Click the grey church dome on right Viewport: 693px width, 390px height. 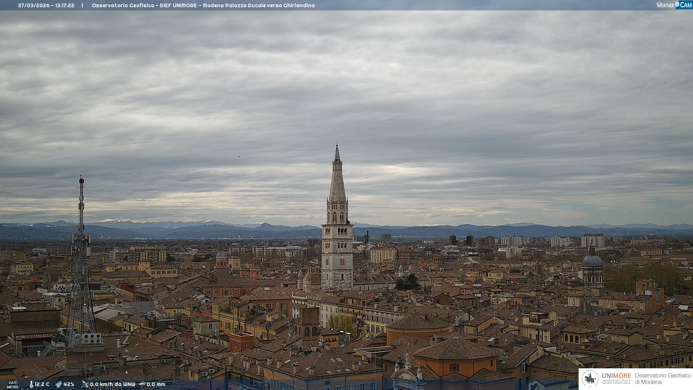pyautogui.click(x=592, y=261)
